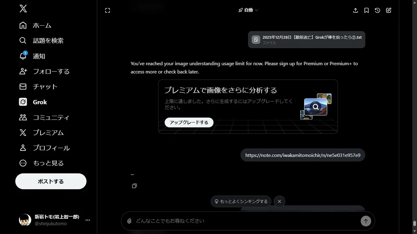The height and width of the screenshot is (234, 417).
Task: Click the notification bell icon
Action: point(23,56)
